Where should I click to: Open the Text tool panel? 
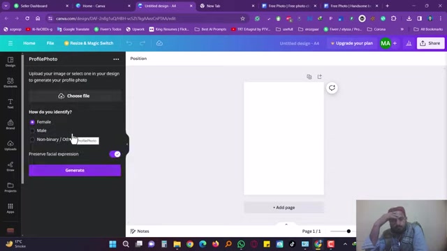tap(10, 104)
